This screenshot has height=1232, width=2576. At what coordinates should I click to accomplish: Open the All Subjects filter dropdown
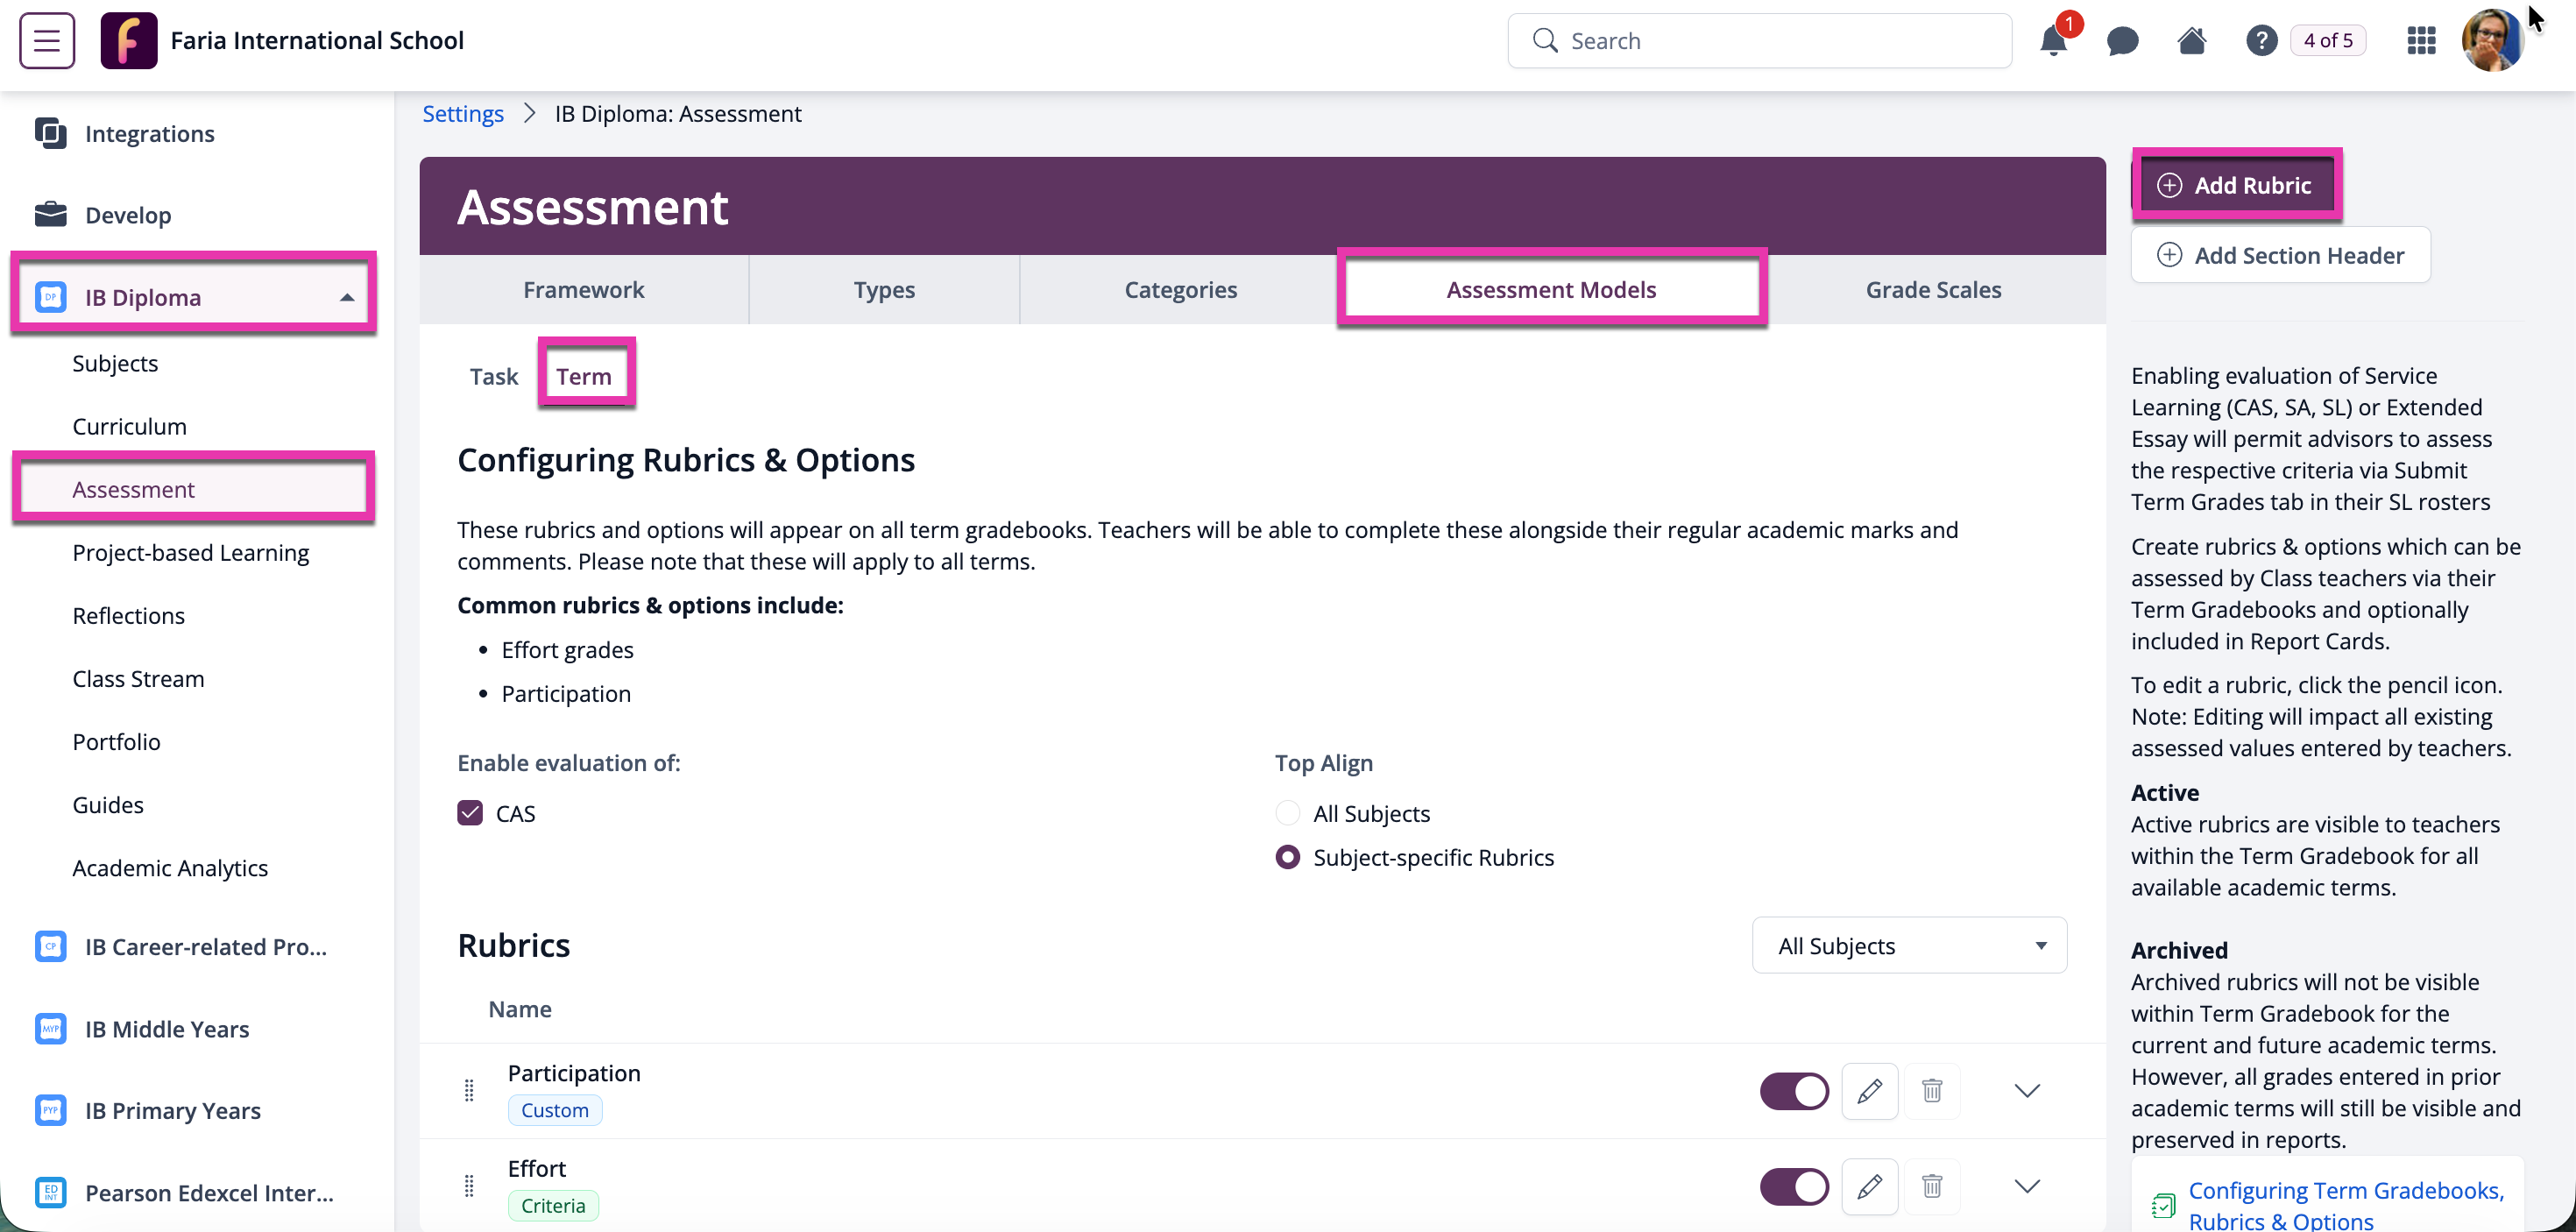(1909, 945)
